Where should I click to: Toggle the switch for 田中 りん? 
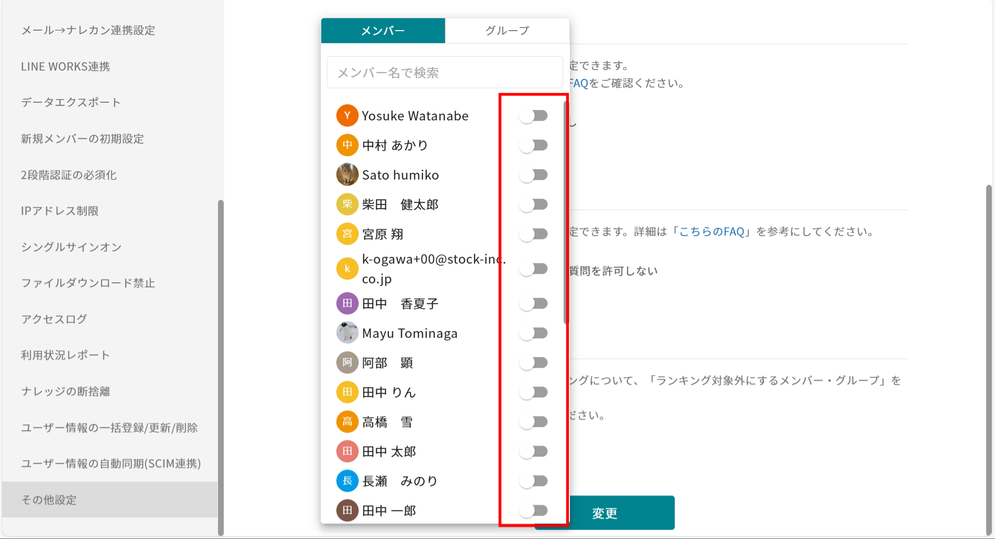click(x=534, y=392)
